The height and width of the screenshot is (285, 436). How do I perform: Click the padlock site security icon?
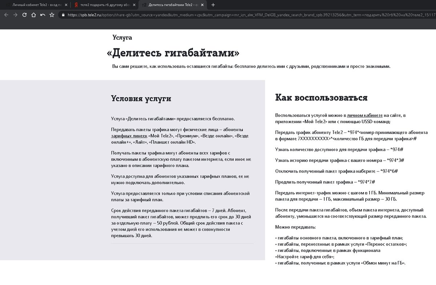[63, 15]
